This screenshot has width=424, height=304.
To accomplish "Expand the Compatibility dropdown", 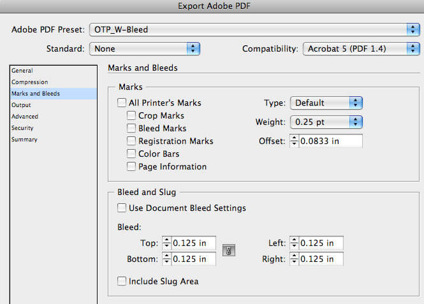I will [x=362, y=48].
